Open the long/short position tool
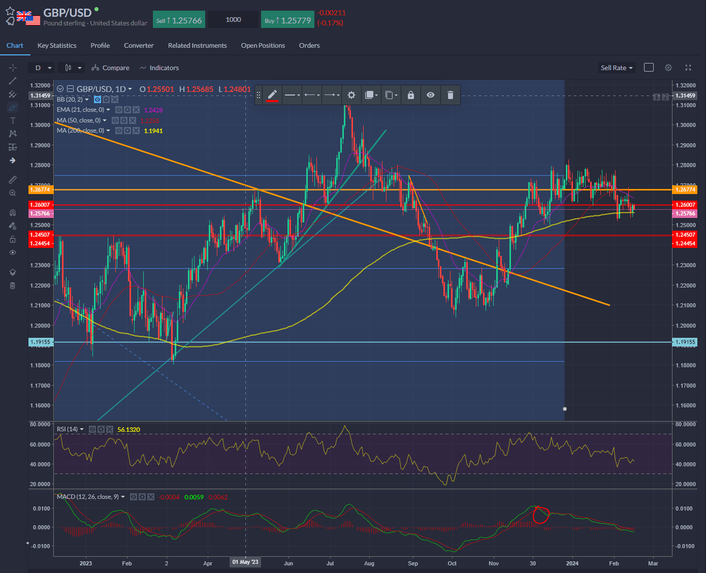 tap(13, 147)
